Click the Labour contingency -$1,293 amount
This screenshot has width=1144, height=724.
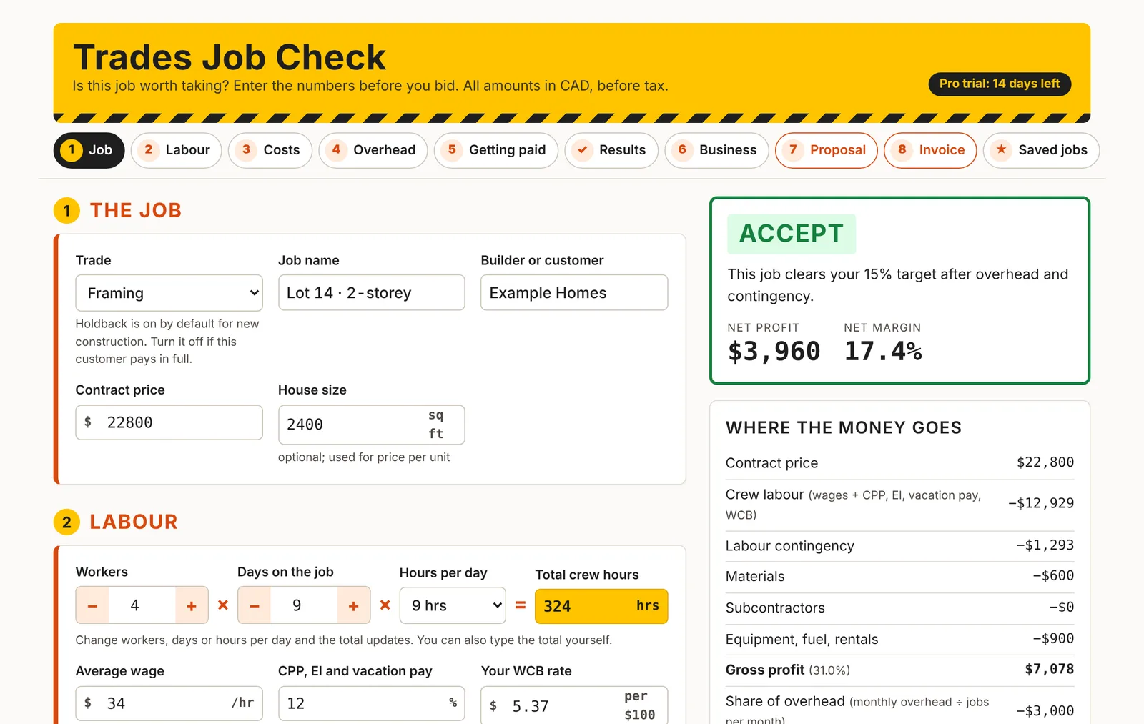pyautogui.click(x=1045, y=545)
